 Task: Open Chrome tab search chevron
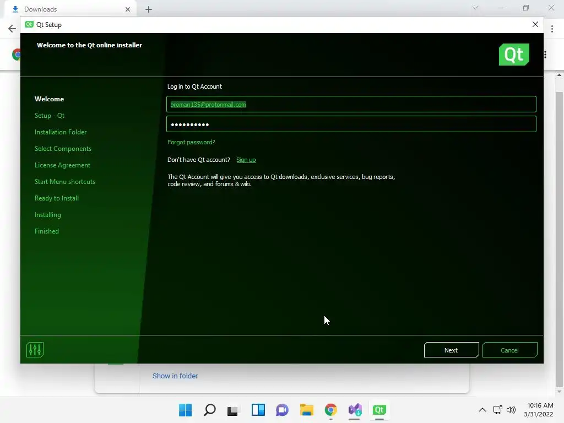tap(475, 8)
